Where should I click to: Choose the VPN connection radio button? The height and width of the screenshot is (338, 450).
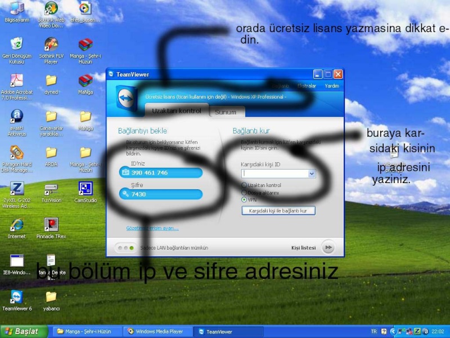pos(244,199)
